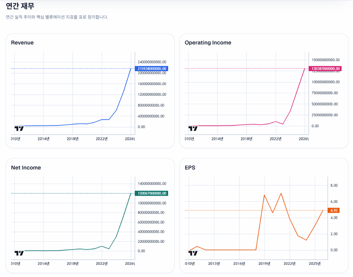Click TradingView logo in Operating Income chart
The height and width of the screenshot is (277, 353).
coord(193,128)
